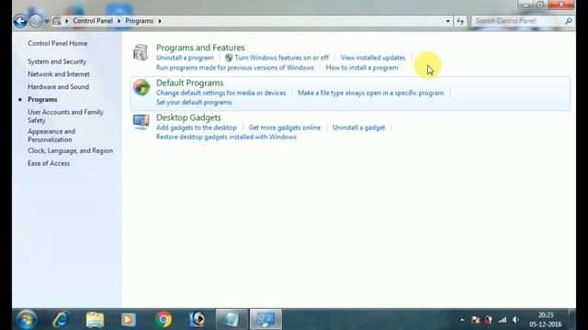Open the Programs and Features icon
The height and width of the screenshot is (330, 588).
(141, 52)
